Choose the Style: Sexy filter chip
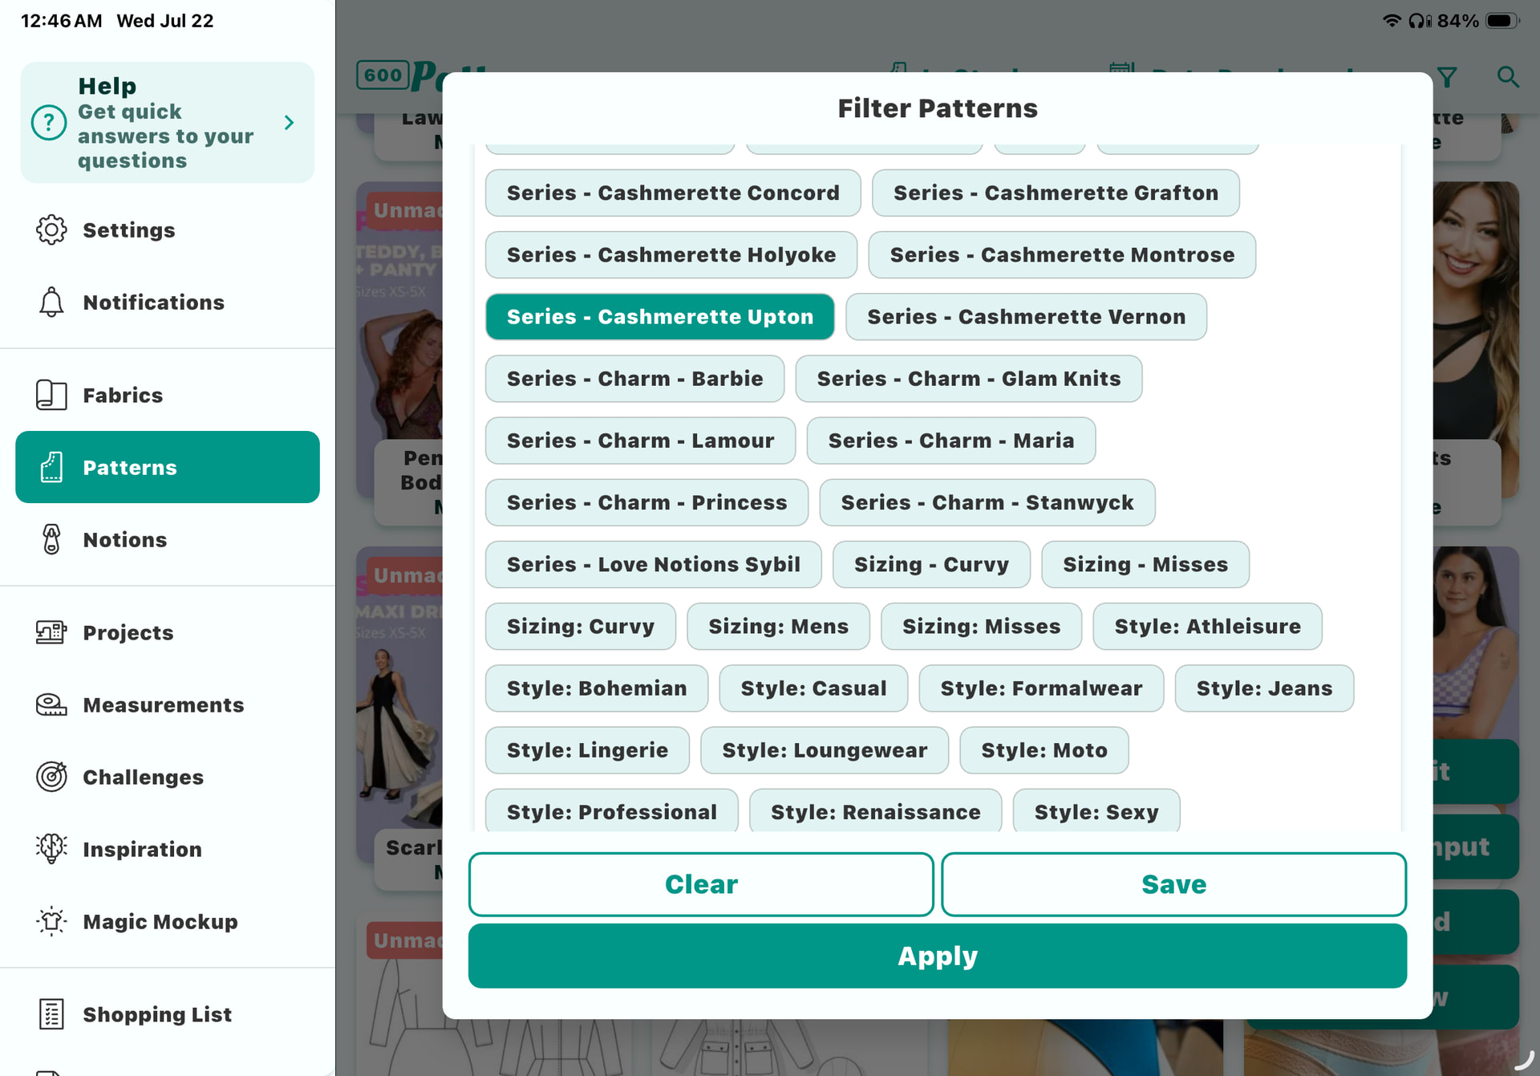 1096,811
